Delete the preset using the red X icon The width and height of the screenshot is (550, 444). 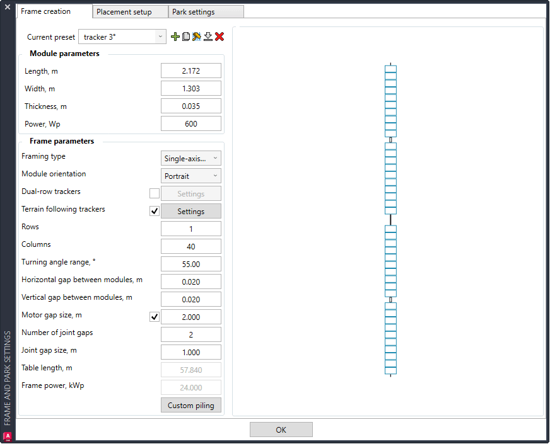[x=219, y=37]
